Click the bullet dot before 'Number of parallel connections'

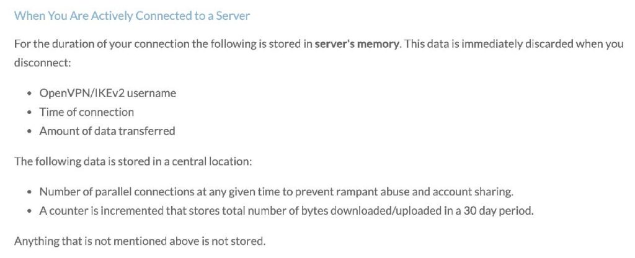pos(29,192)
